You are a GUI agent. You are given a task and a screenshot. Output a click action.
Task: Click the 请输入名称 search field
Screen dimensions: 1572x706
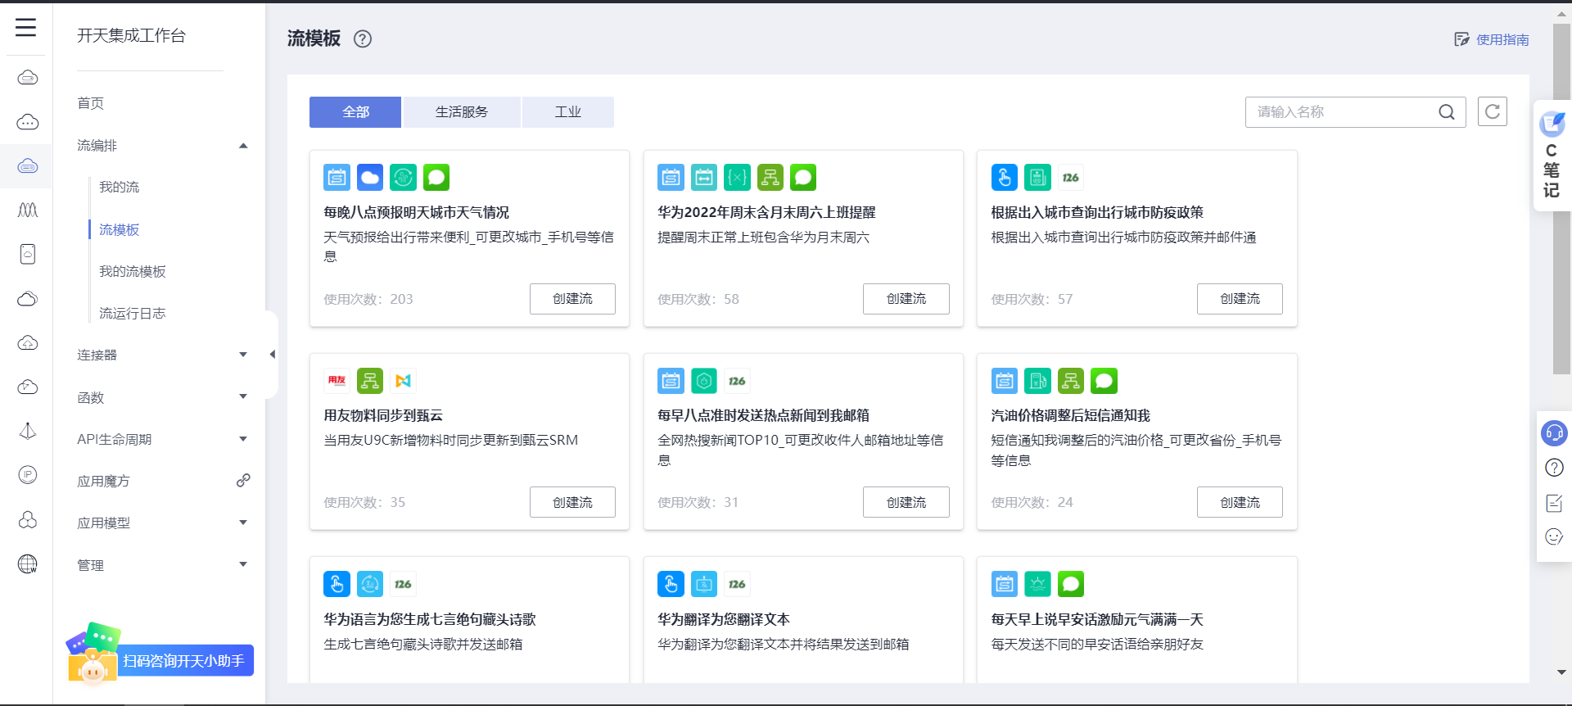[1343, 112]
